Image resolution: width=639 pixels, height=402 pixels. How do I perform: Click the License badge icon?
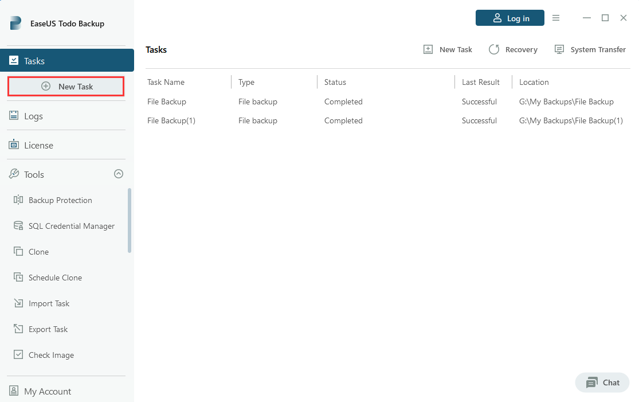[14, 145]
